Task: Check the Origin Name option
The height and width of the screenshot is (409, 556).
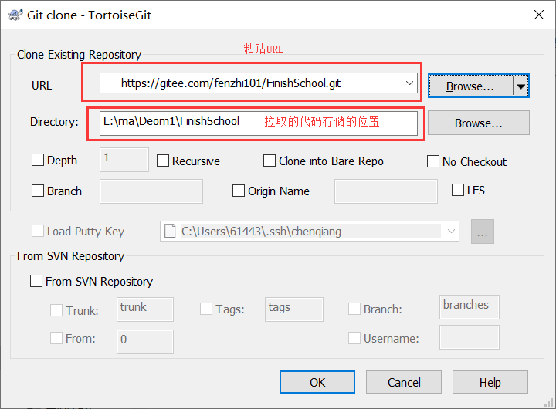Action: [239, 191]
